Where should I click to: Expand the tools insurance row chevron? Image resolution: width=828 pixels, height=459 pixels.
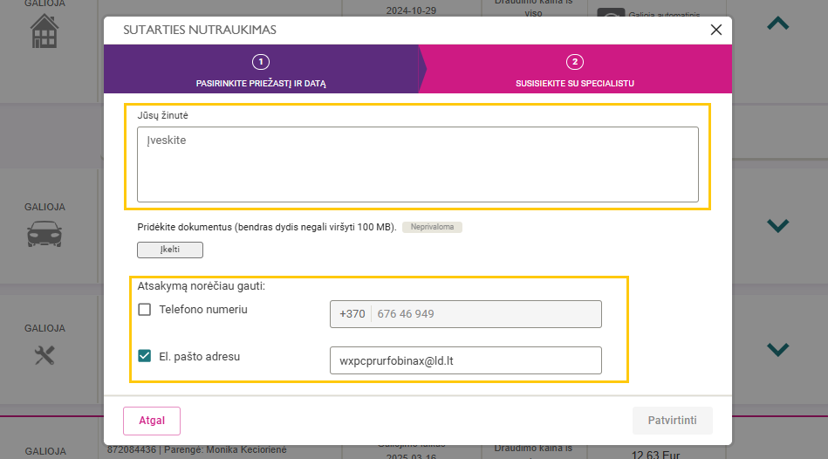tap(778, 349)
